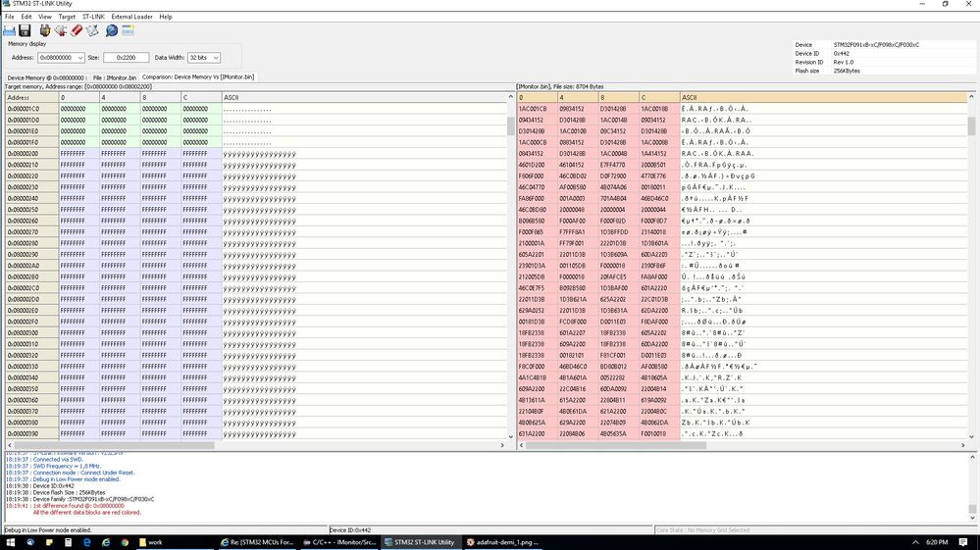The width and height of the screenshot is (980, 550).
Task: Switch to adafruit-demi_1.png taskbar window
Action: click(x=502, y=542)
